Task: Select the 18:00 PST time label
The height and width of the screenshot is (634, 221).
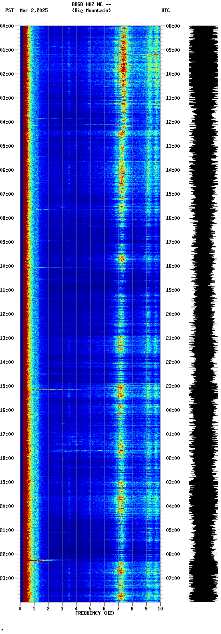Action: tap(7, 458)
